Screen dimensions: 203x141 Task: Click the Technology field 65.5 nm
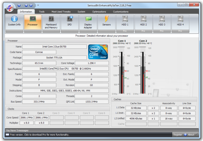[39, 63]
